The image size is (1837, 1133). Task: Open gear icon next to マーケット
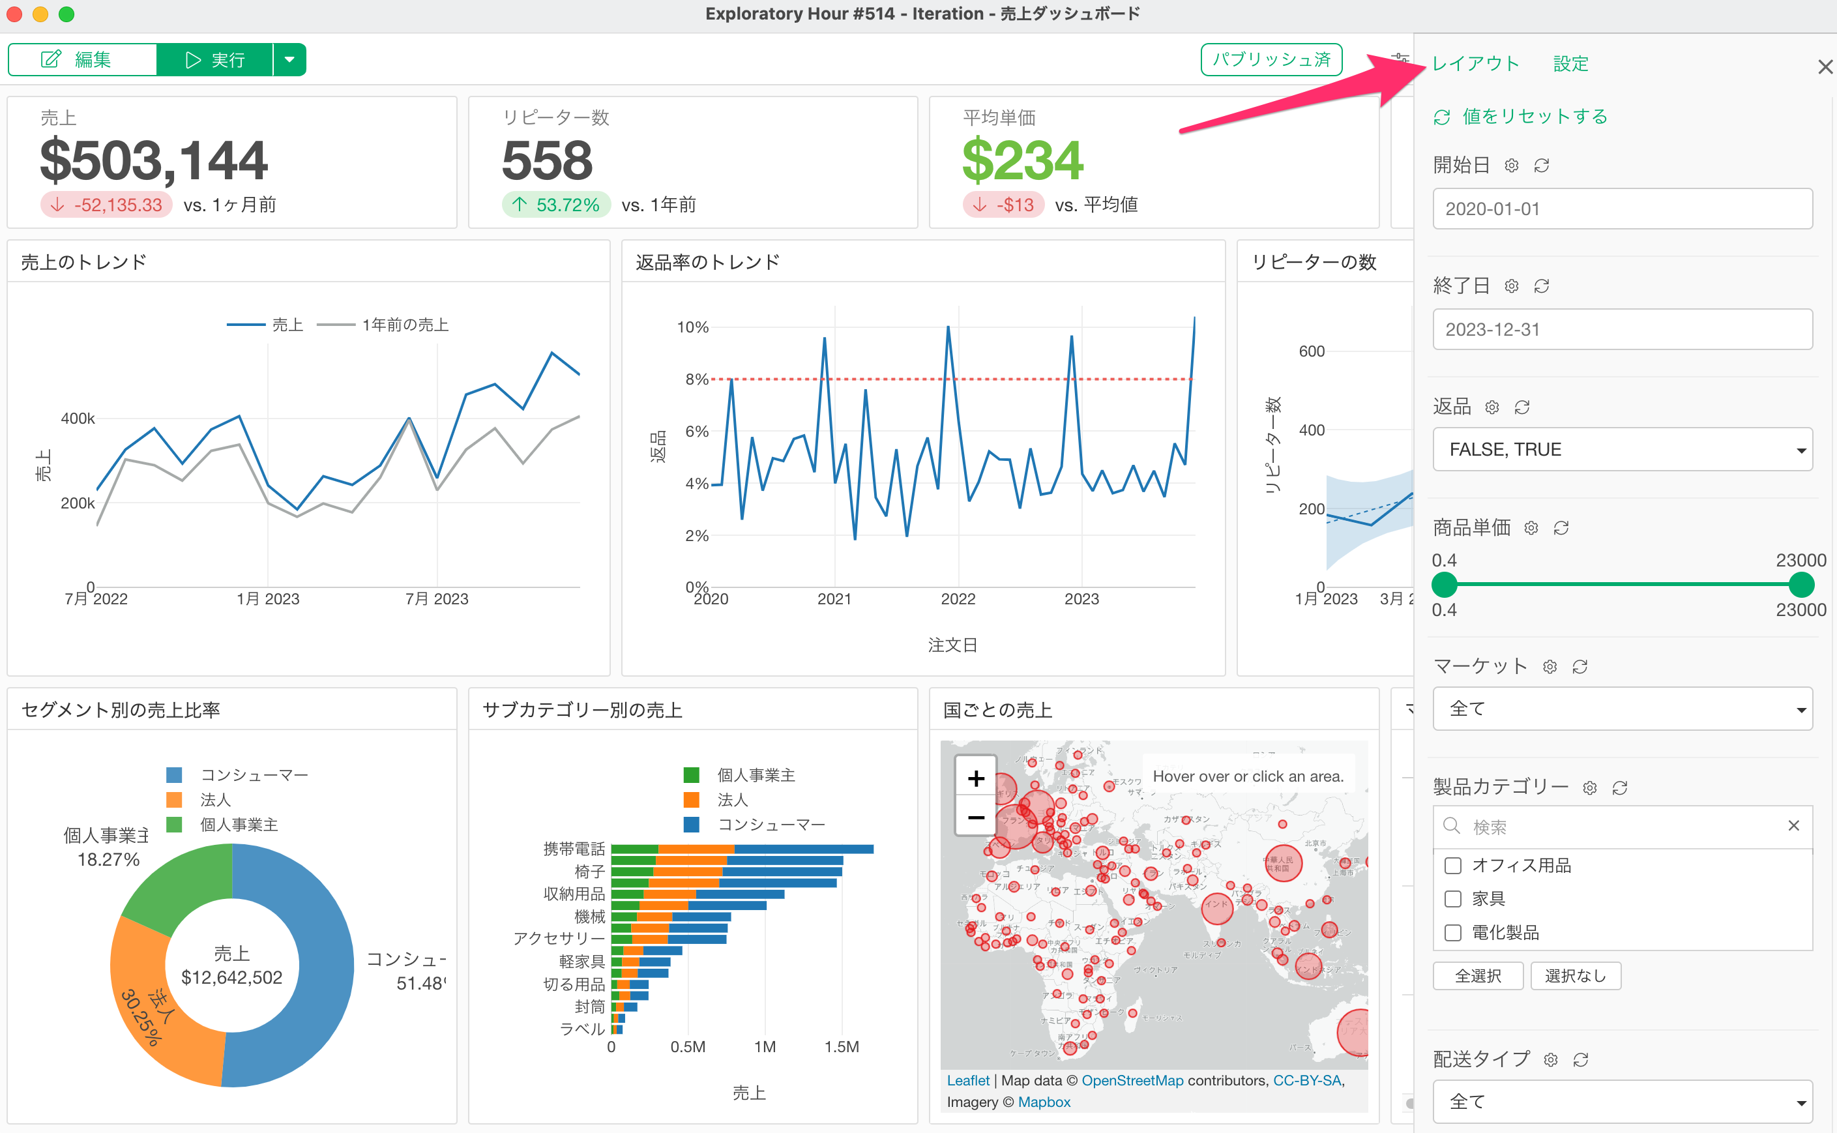click(x=1550, y=667)
